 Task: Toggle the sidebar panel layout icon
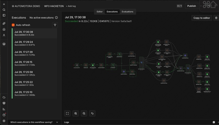[x=4, y=15]
